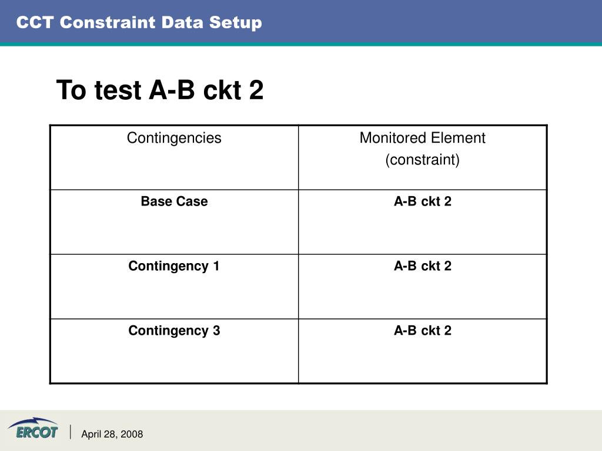Select the April 28, 2008 date text

(112, 434)
